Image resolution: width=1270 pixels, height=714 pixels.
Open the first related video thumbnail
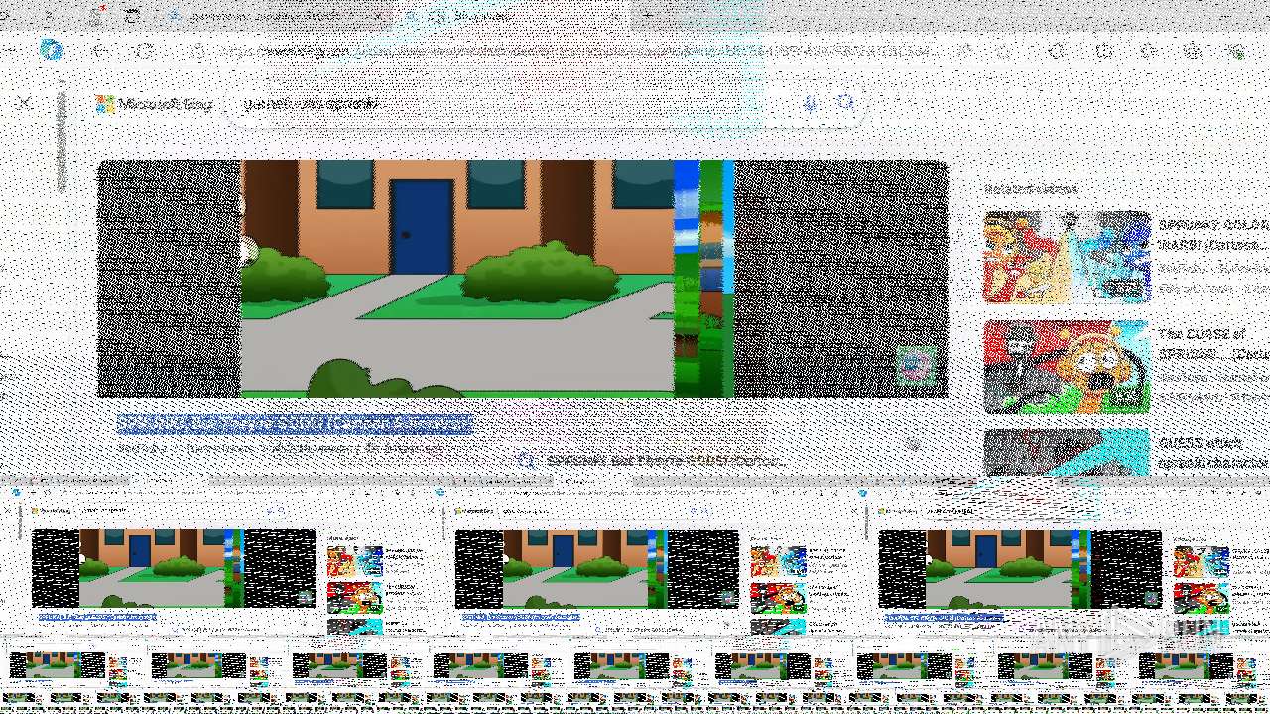[x=1067, y=257]
